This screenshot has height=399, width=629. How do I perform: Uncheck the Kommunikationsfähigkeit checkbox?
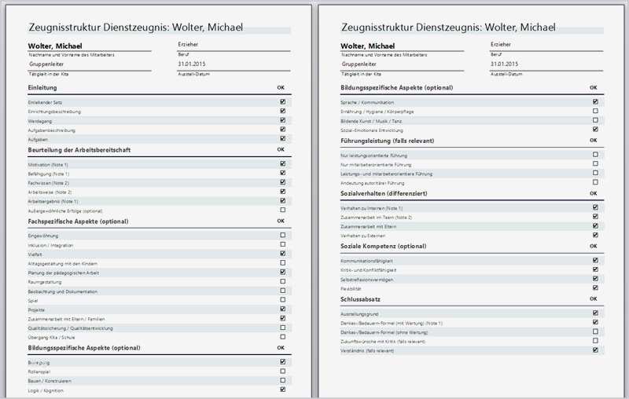click(595, 261)
